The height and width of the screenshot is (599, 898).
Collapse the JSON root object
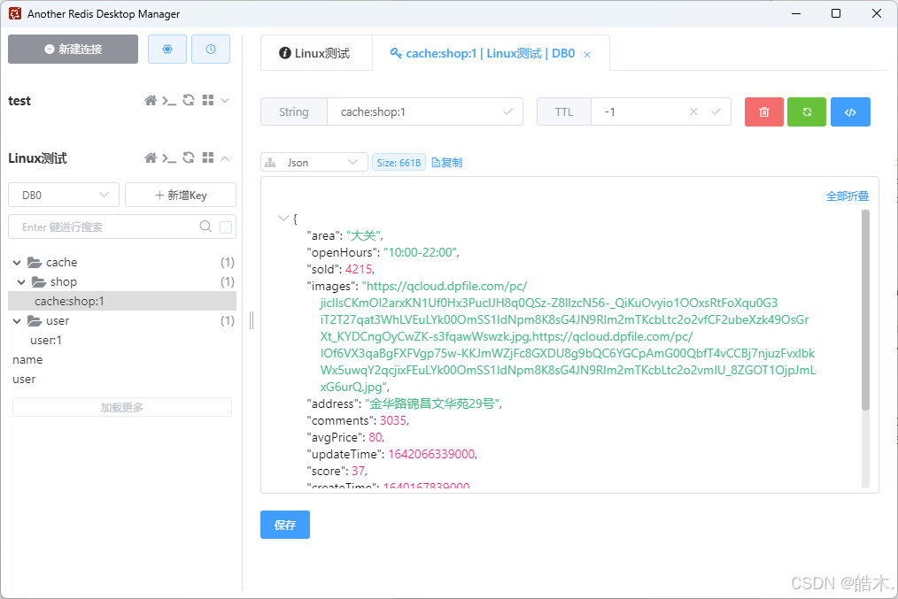click(283, 218)
